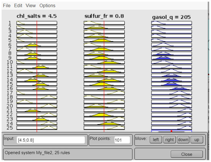Click the sulfur_fr = 0.8 column title
The image size is (211, 162).
[x=104, y=16]
